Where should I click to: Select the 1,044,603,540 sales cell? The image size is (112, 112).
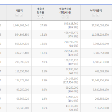click(21, 25)
